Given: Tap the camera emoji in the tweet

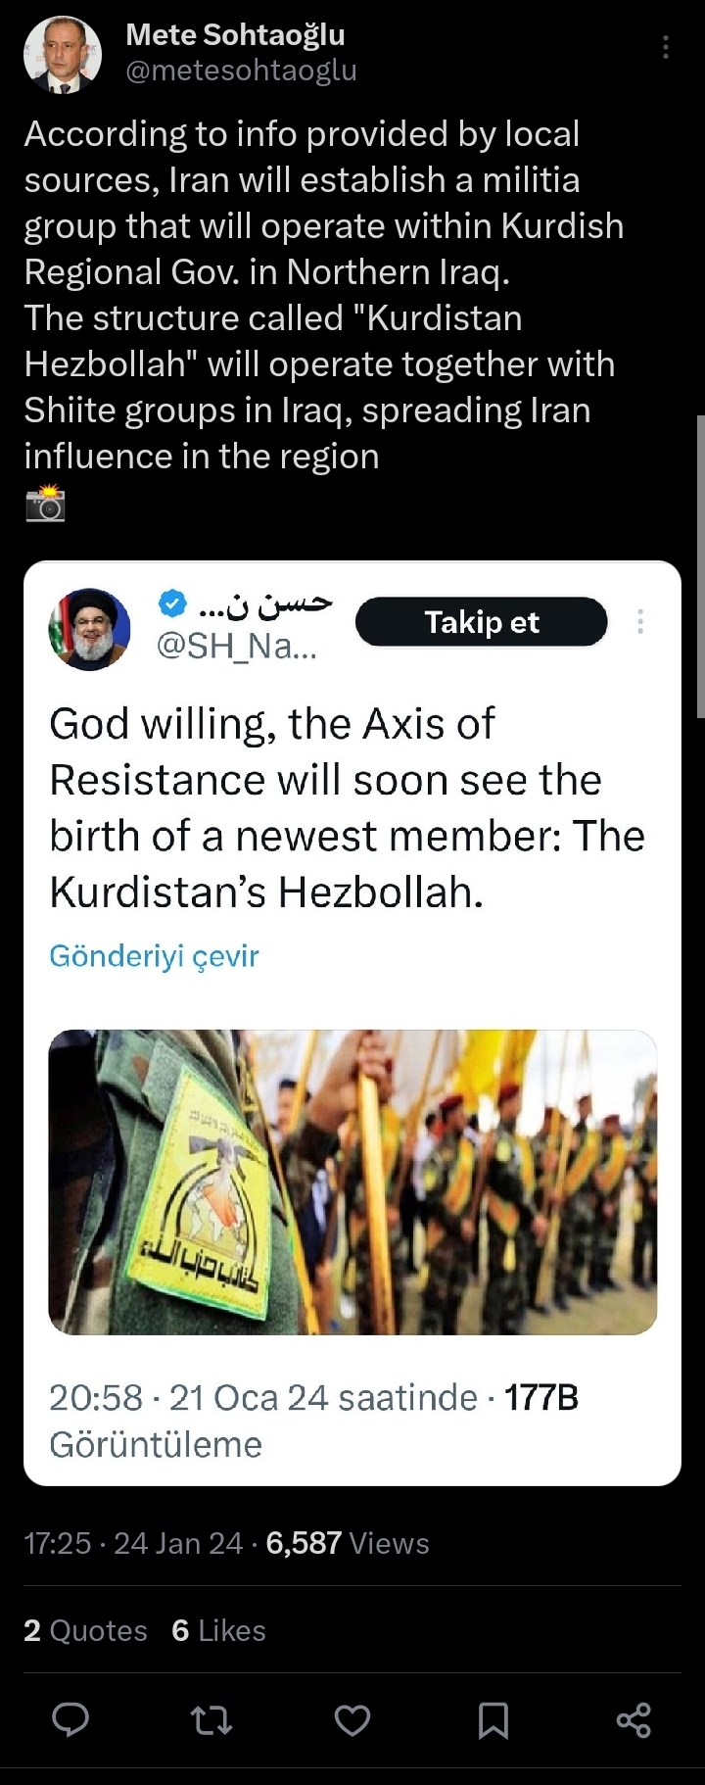Looking at the screenshot, I should [45, 503].
